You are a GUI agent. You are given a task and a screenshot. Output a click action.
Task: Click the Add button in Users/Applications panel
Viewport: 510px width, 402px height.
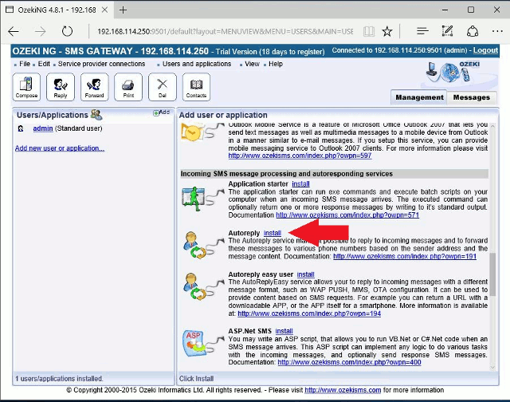(x=162, y=112)
